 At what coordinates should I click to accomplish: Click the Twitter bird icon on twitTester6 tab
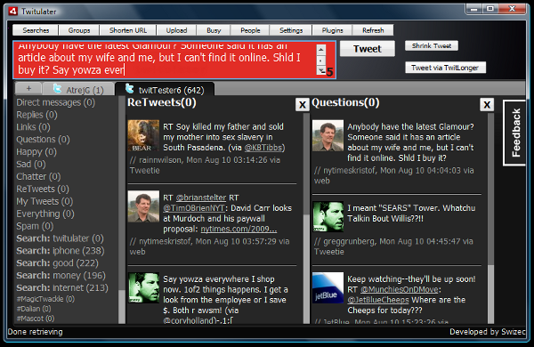click(129, 88)
